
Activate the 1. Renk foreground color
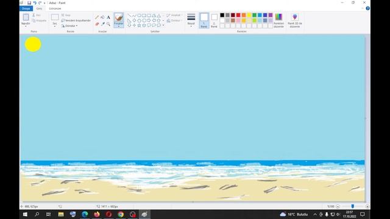[x=204, y=20]
